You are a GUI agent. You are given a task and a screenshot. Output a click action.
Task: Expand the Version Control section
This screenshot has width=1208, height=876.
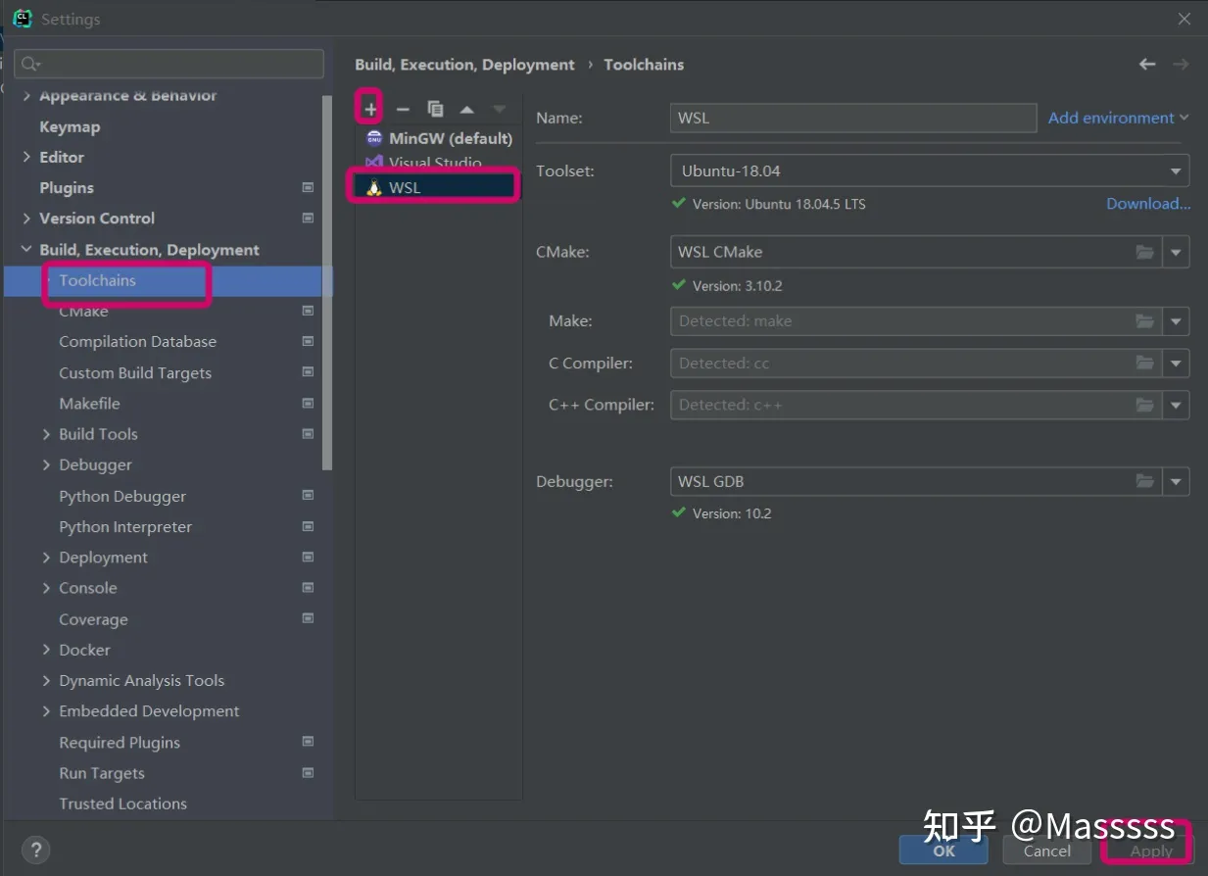[26, 218]
